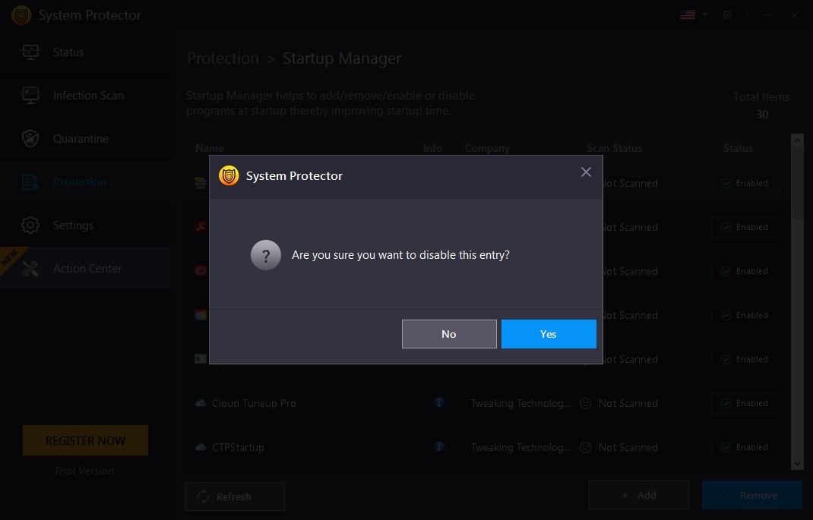Viewport: 813px width, 520px height.
Task: Click the Status monitor icon in sidebar
Action: click(30, 52)
